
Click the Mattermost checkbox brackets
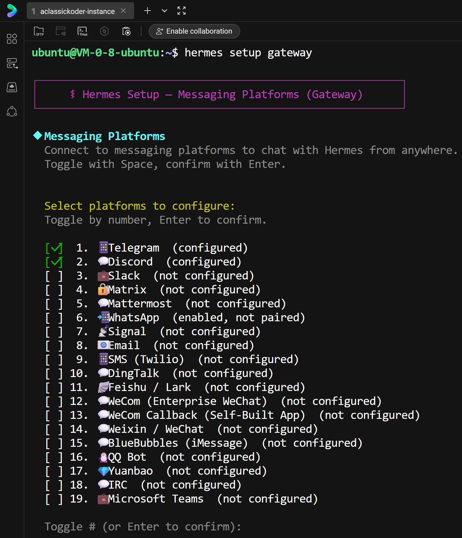tap(54, 304)
